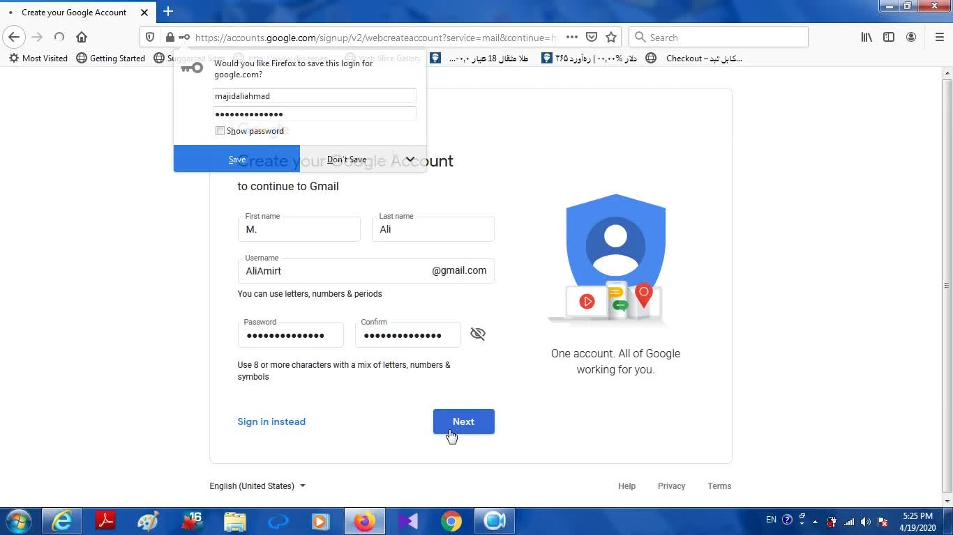Select the Create your Google Account tab

(x=74, y=13)
